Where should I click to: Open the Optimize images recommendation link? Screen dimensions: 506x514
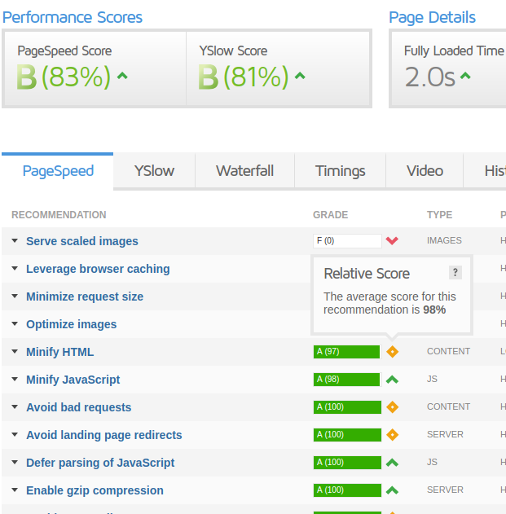[x=71, y=324]
